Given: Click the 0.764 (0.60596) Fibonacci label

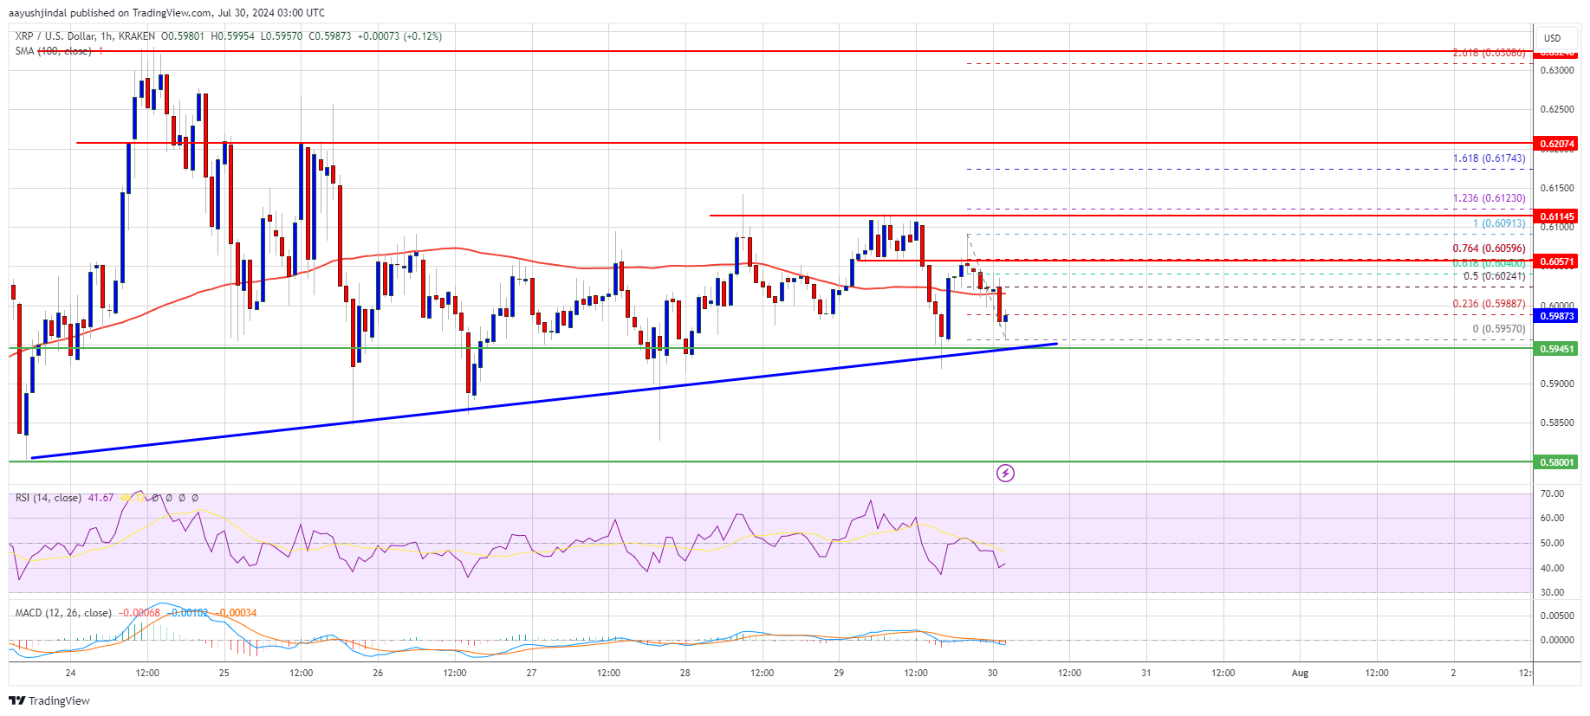Looking at the screenshot, I should (1489, 248).
